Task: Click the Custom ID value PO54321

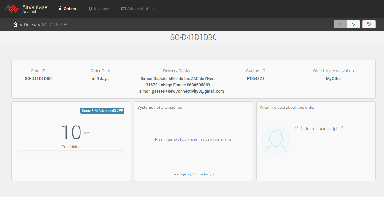Action: point(255,79)
